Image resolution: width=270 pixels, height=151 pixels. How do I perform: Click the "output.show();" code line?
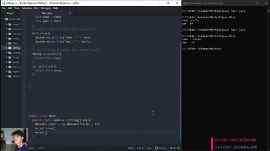(46, 128)
